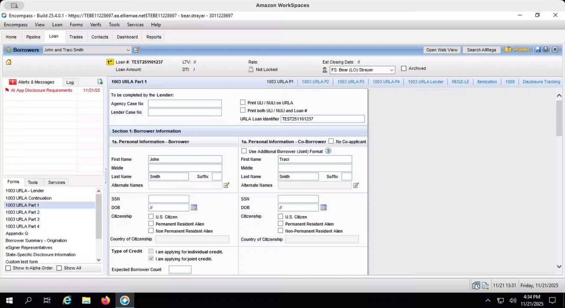This screenshot has width=565, height=308.
Task: Expand the Borrowers pair dropdown
Action: tap(128, 50)
